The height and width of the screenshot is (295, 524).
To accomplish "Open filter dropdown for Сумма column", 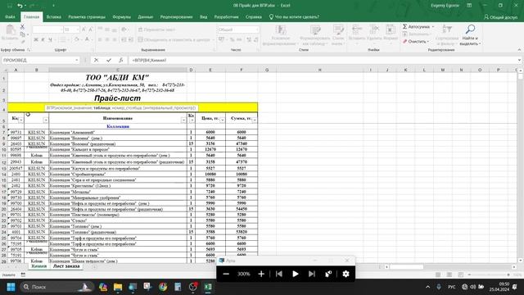I will point(255,120).
